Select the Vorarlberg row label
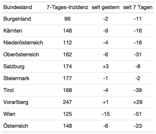This screenshot has height=134, width=156. pos(16,102)
